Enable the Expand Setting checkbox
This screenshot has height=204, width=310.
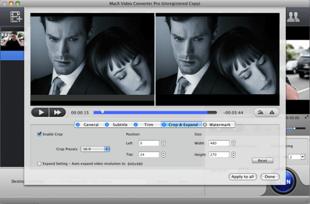coord(39,164)
